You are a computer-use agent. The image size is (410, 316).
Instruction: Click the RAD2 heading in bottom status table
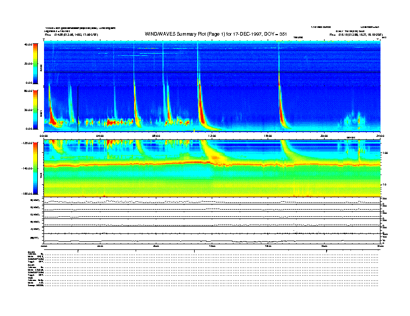[x=31, y=252]
